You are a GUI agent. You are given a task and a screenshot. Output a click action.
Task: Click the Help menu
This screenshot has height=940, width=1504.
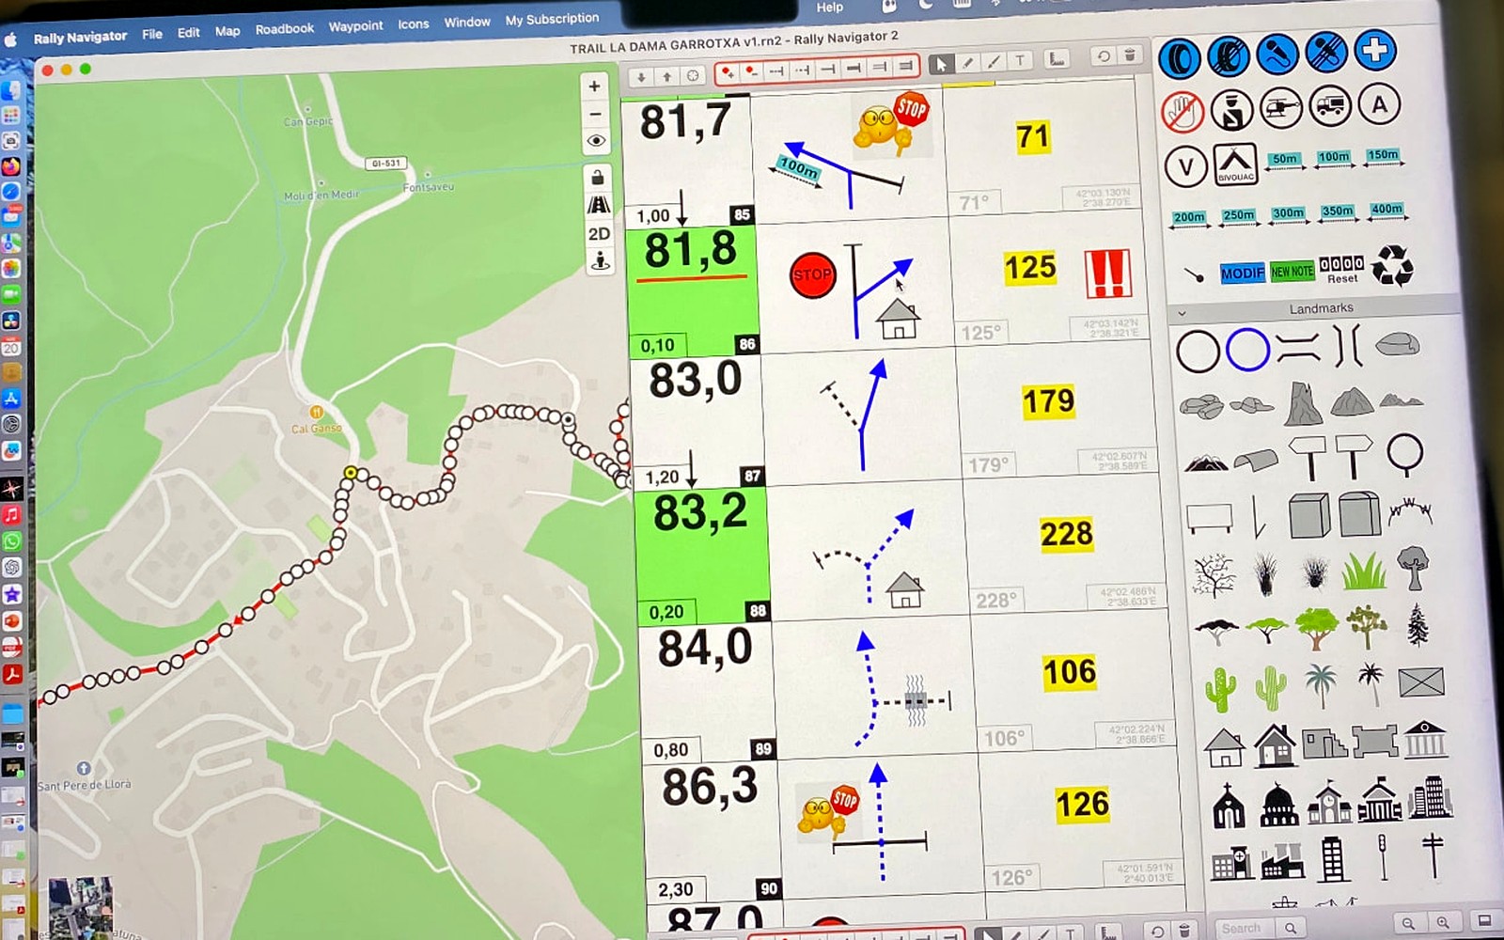[x=829, y=8]
